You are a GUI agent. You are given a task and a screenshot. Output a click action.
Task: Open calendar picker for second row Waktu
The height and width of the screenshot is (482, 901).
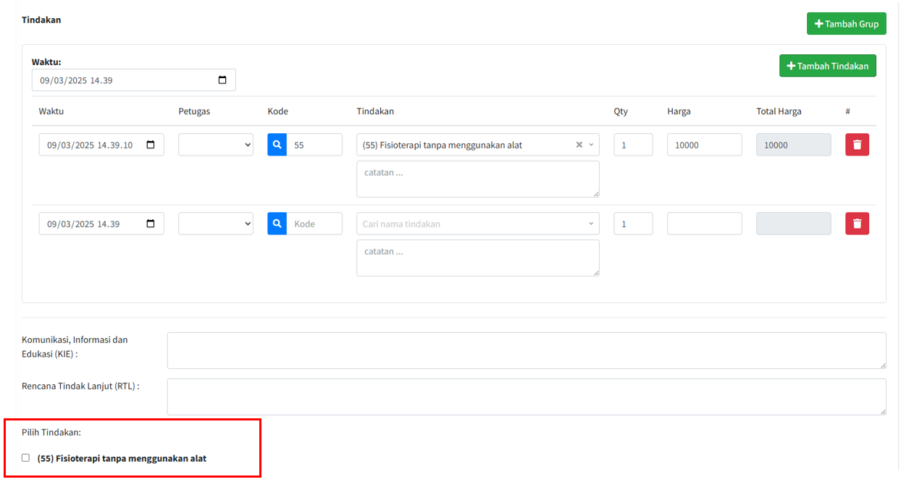point(151,224)
